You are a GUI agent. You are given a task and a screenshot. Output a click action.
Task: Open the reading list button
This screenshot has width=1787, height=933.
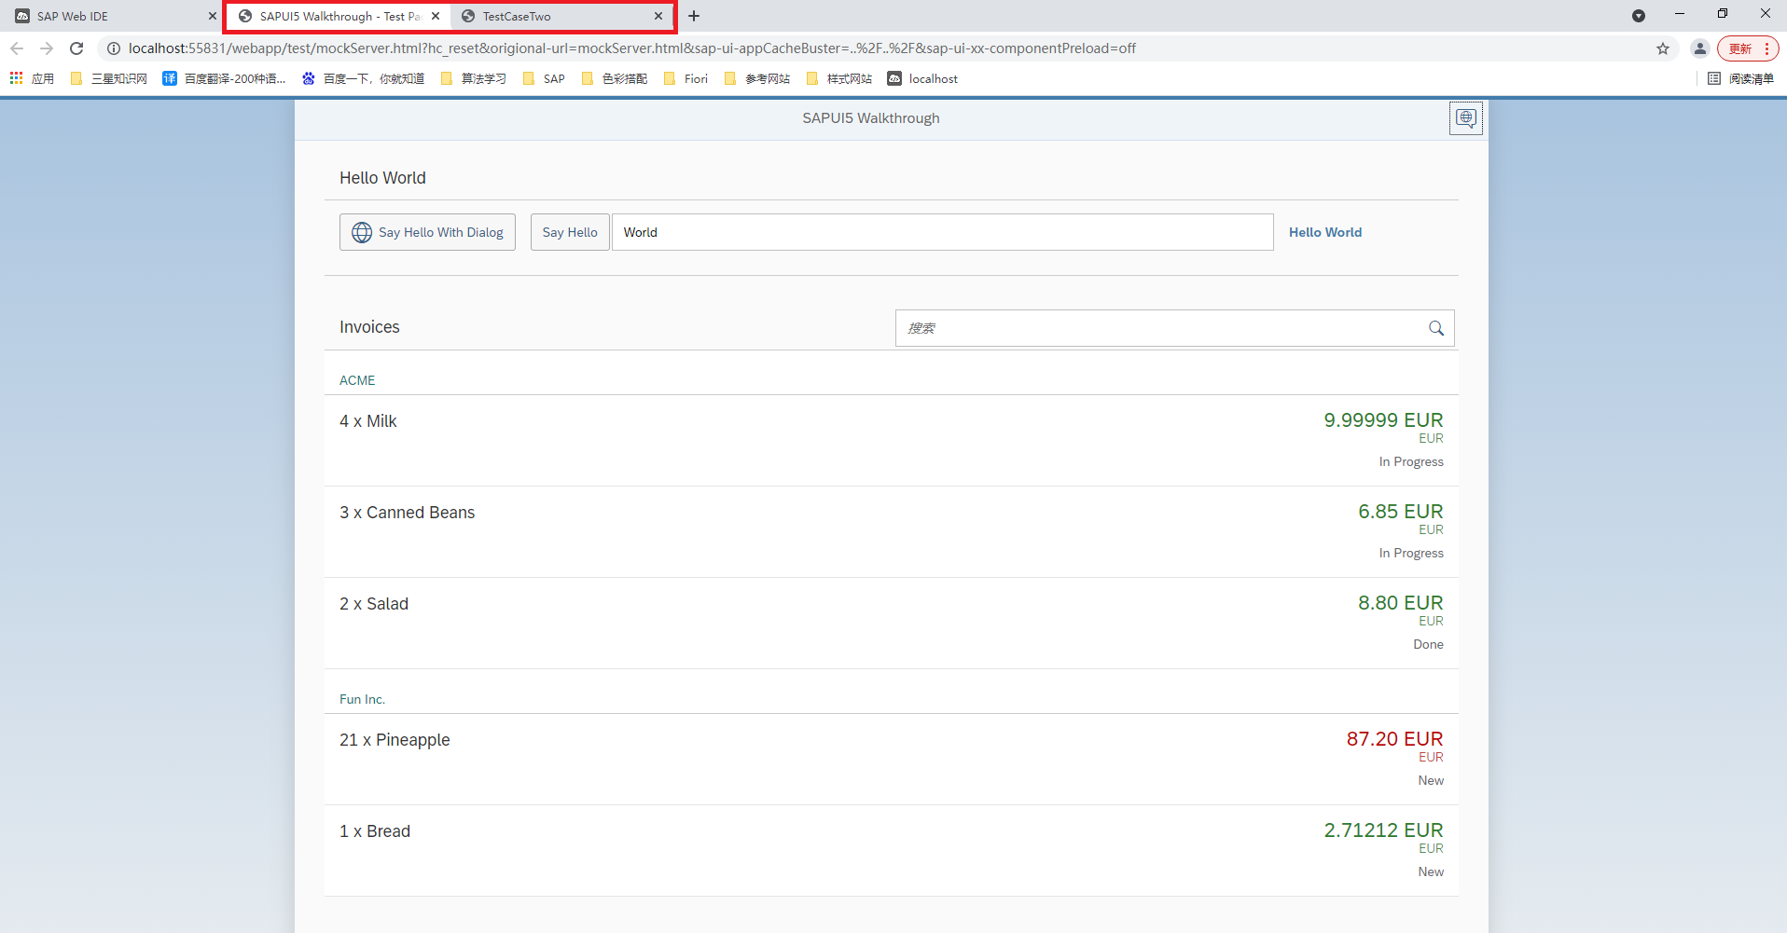pos(1740,79)
